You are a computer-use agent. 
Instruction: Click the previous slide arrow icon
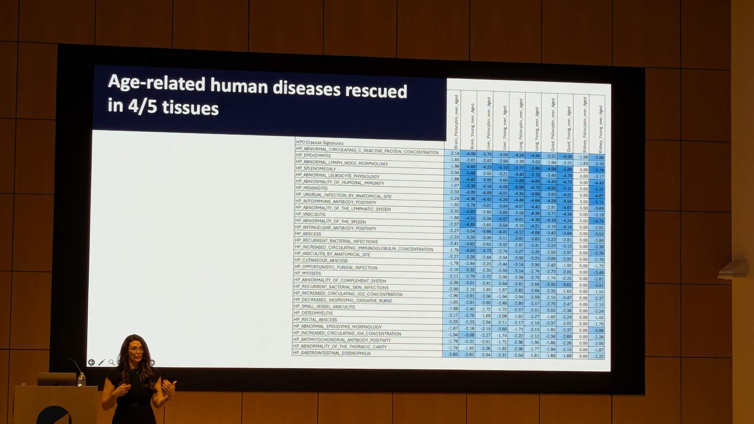(91, 362)
